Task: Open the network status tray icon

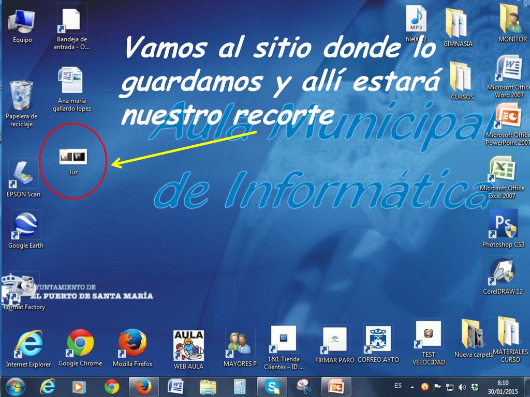Action: 450,387
